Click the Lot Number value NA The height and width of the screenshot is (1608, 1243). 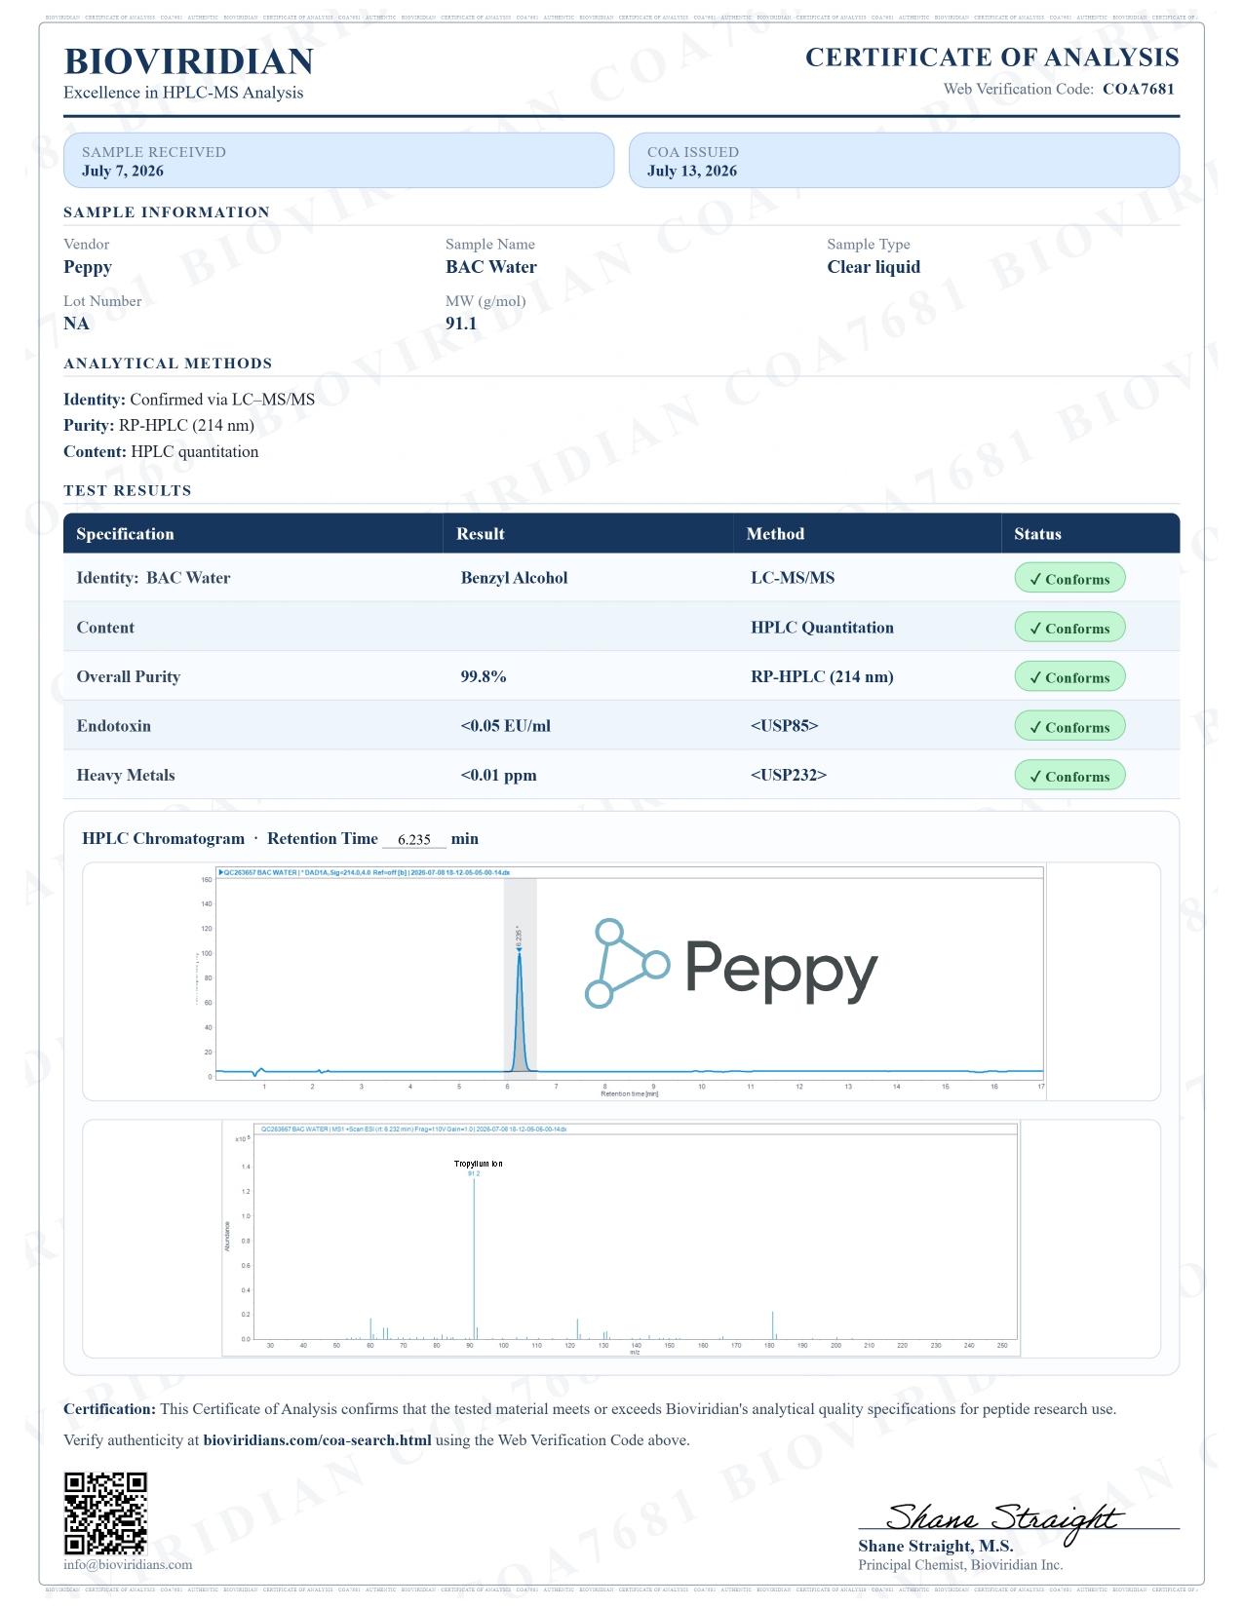76,324
